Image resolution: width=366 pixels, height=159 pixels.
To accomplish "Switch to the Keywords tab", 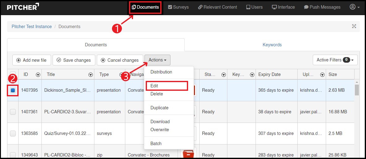I will (x=272, y=45).
